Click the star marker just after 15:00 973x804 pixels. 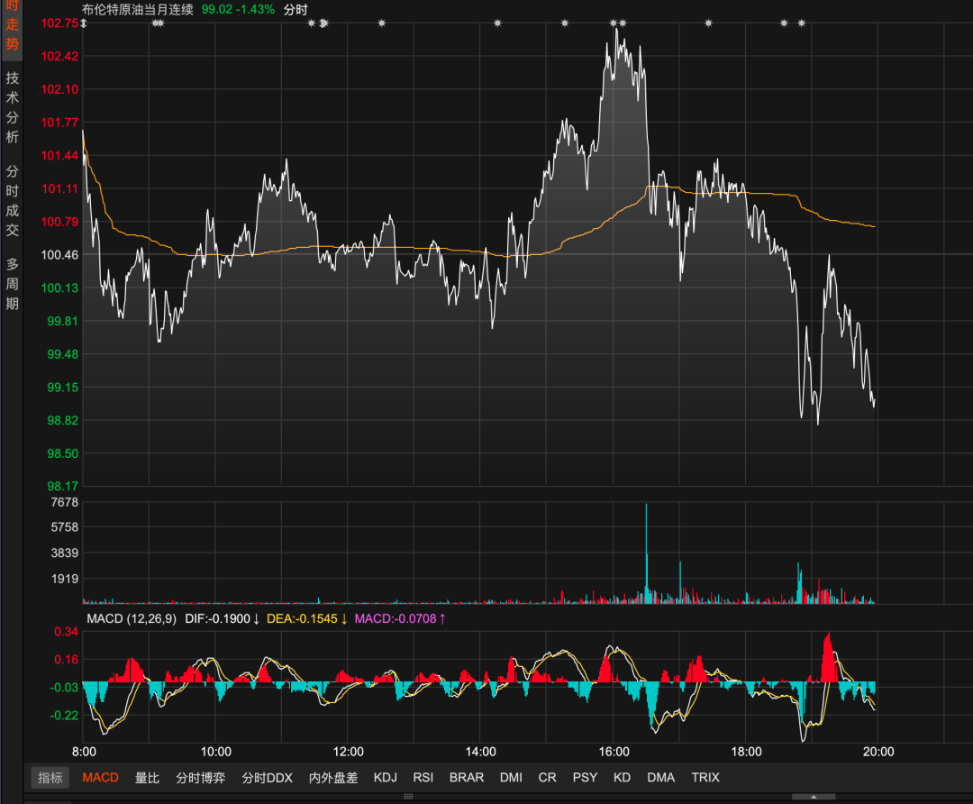(565, 23)
